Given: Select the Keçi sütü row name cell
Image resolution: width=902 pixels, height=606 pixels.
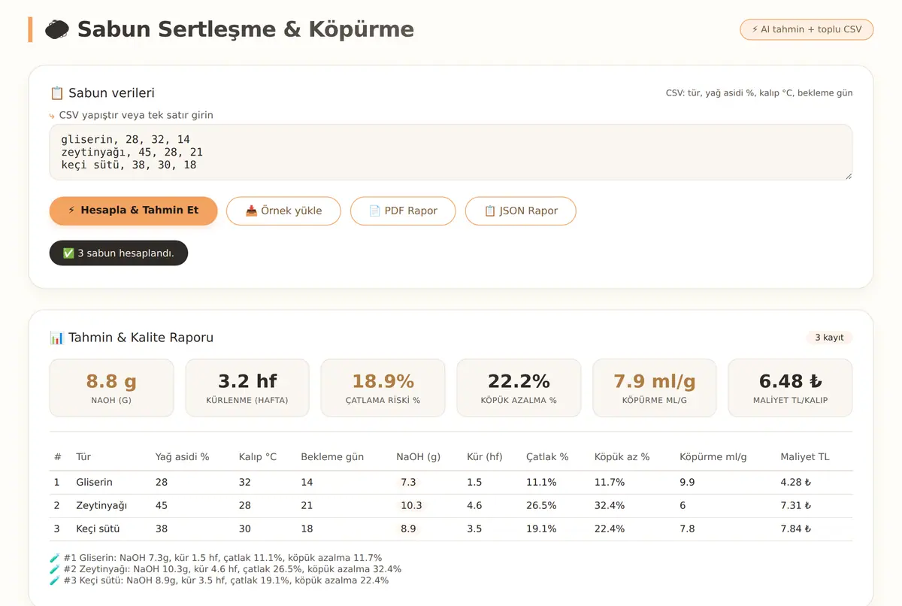Looking at the screenshot, I should (98, 529).
